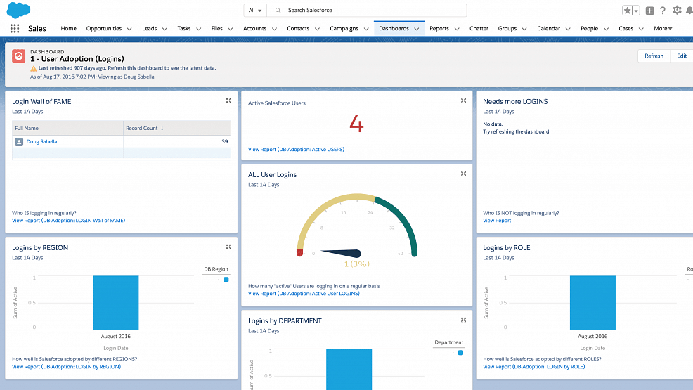
Task: Click the Refresh dashboard button
Action: [654, 56]
